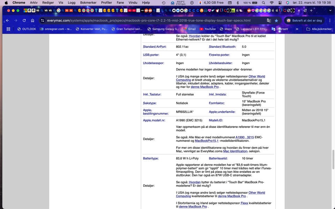Open the Bluetooth menu bar icon
The image size is (335, 209).
point(238,3)
